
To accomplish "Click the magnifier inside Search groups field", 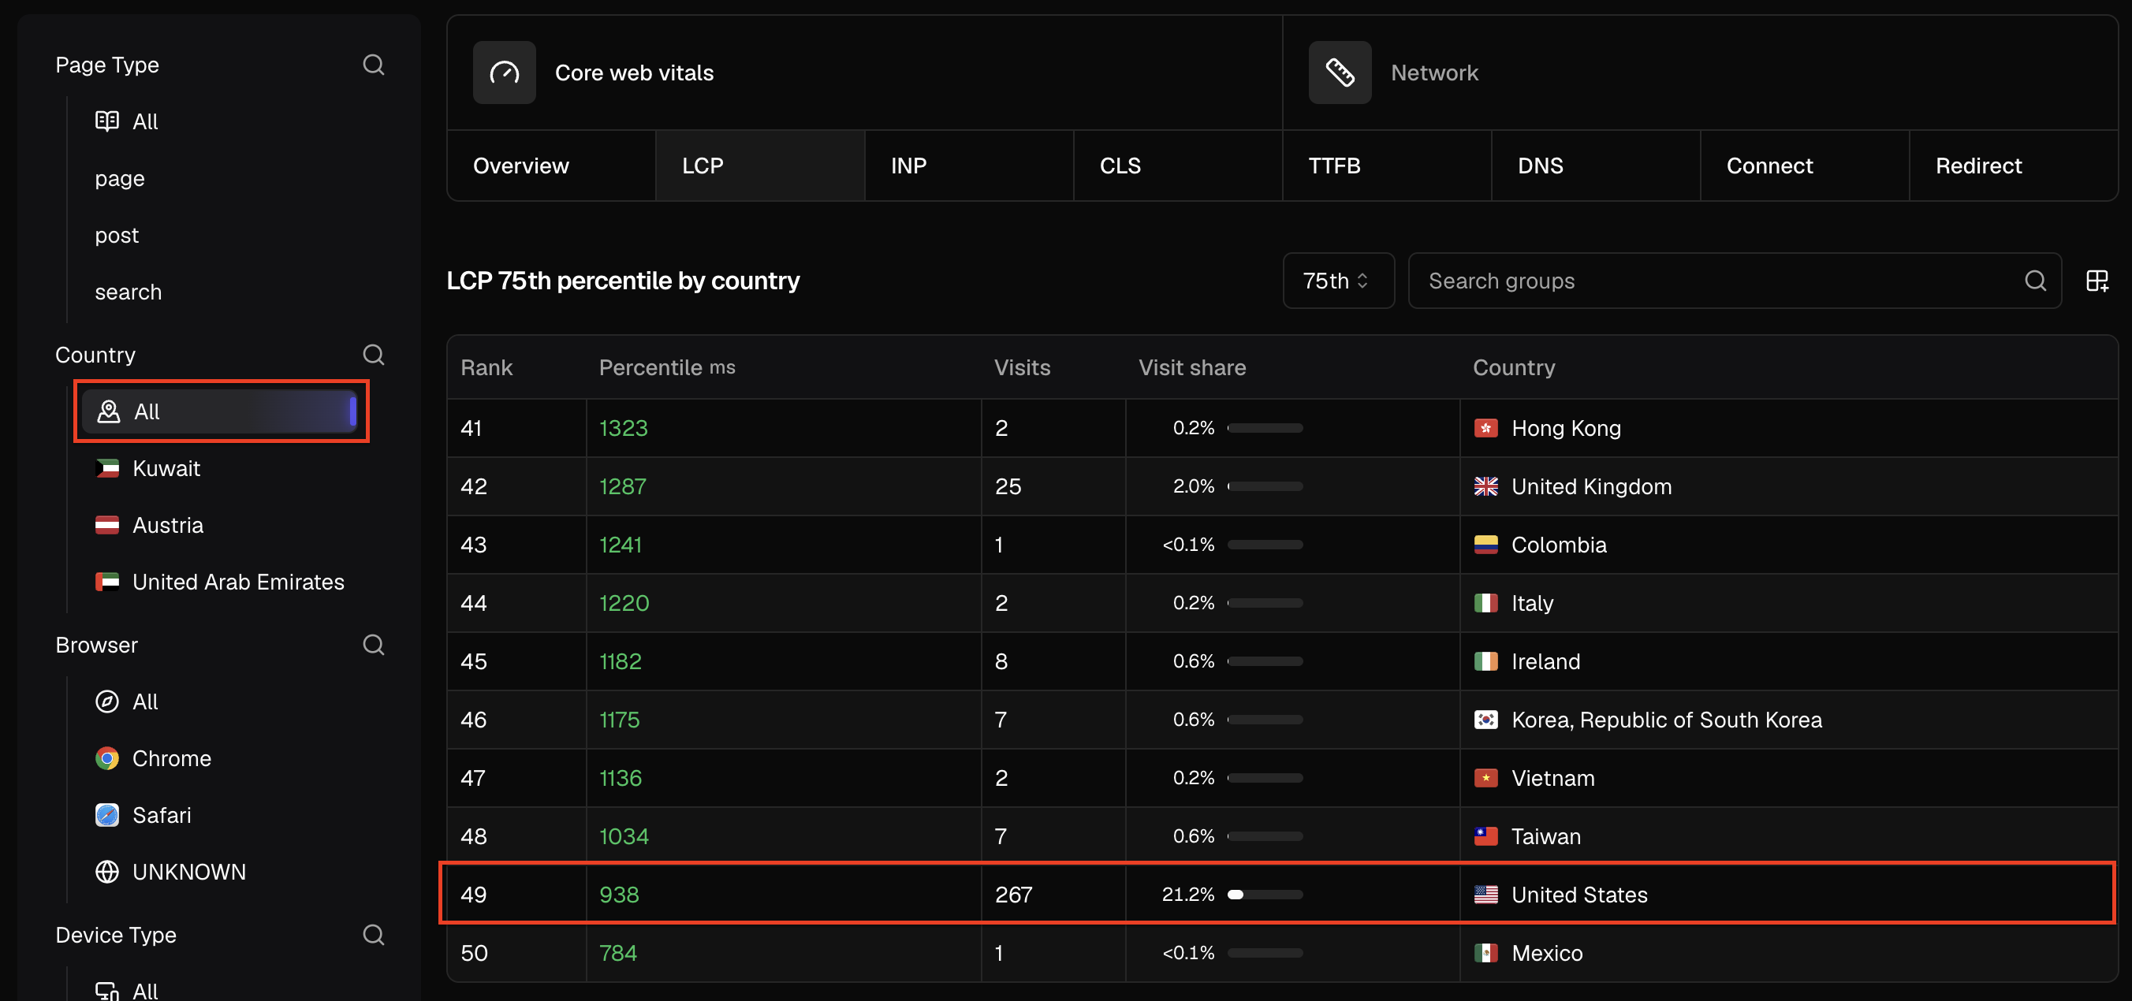I will (2035, 281).
